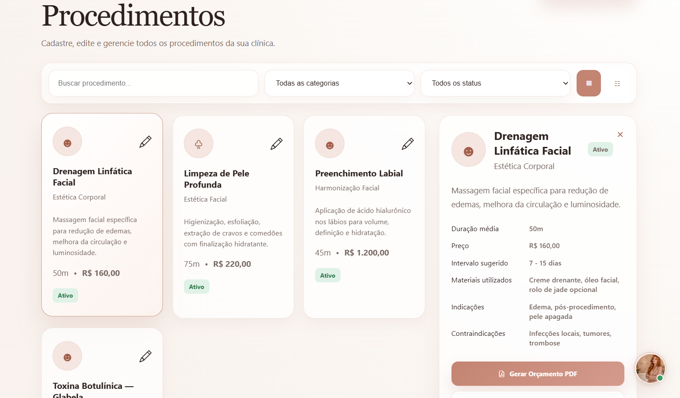
Task: Open the Todas as categorias dropdown
Action: coord(339,83)
